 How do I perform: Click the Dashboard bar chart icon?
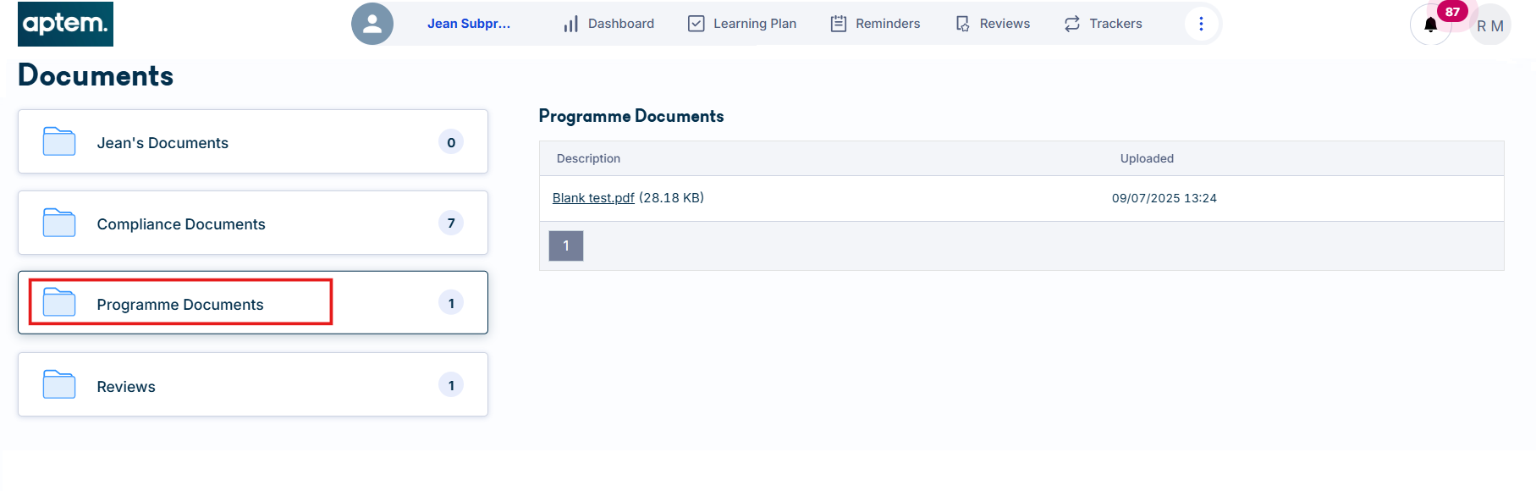point(571,24)
